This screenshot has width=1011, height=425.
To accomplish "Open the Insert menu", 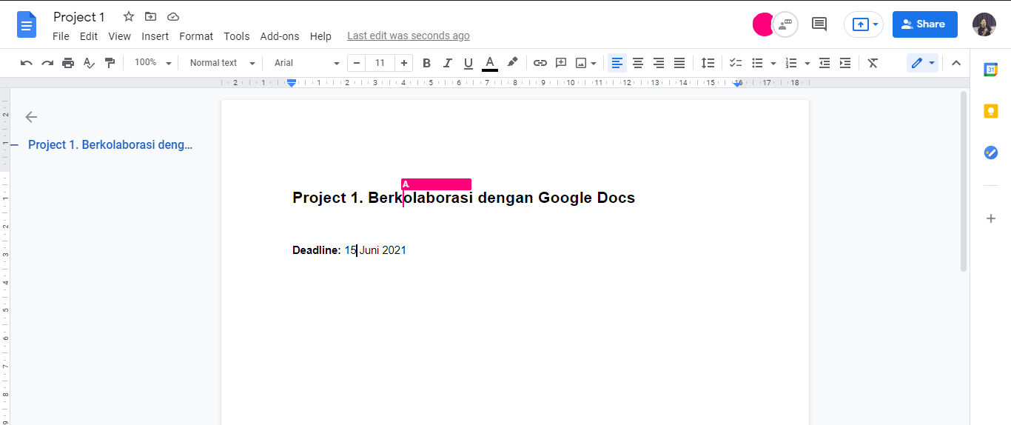I will (155, 36).
